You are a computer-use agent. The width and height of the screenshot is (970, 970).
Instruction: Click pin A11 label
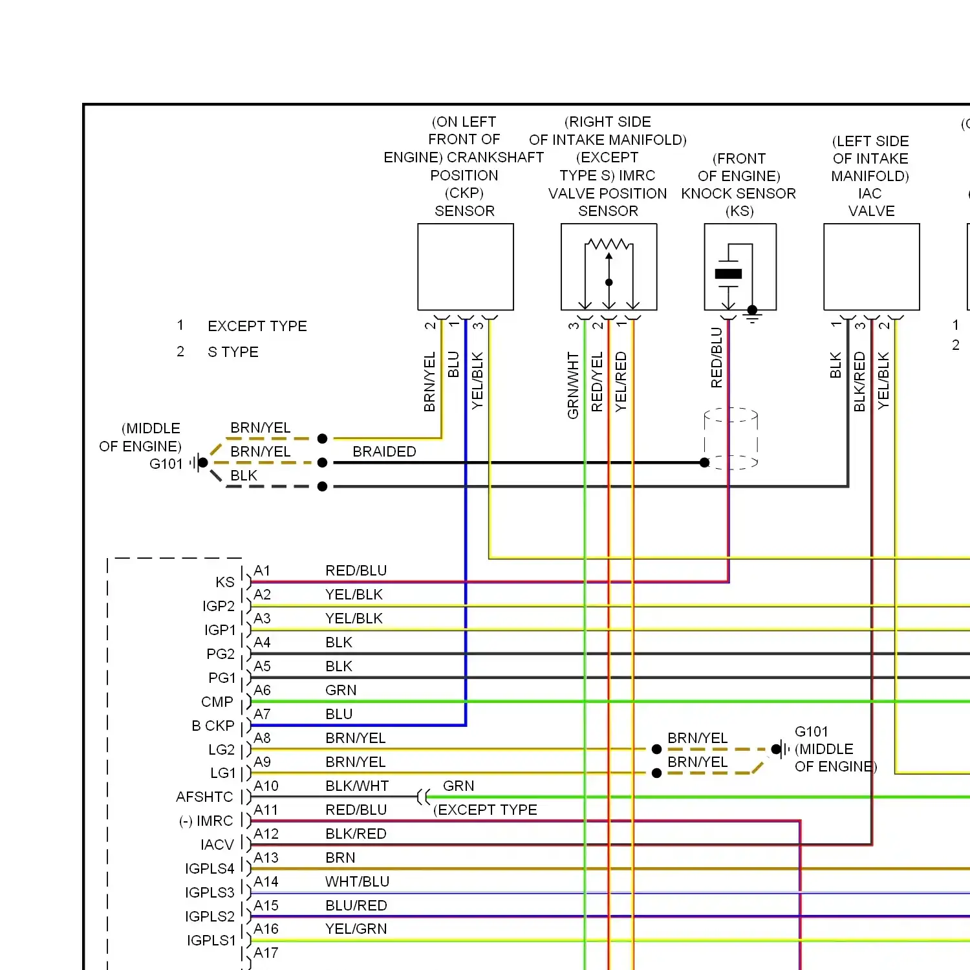tap(266, 810)
